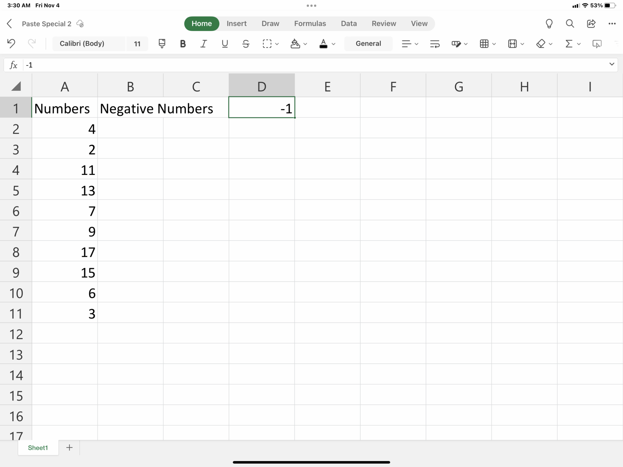The width and height of the screenshot is (623, 467).
Task: Switch to the Formulas tab
Action: point(310,23)
